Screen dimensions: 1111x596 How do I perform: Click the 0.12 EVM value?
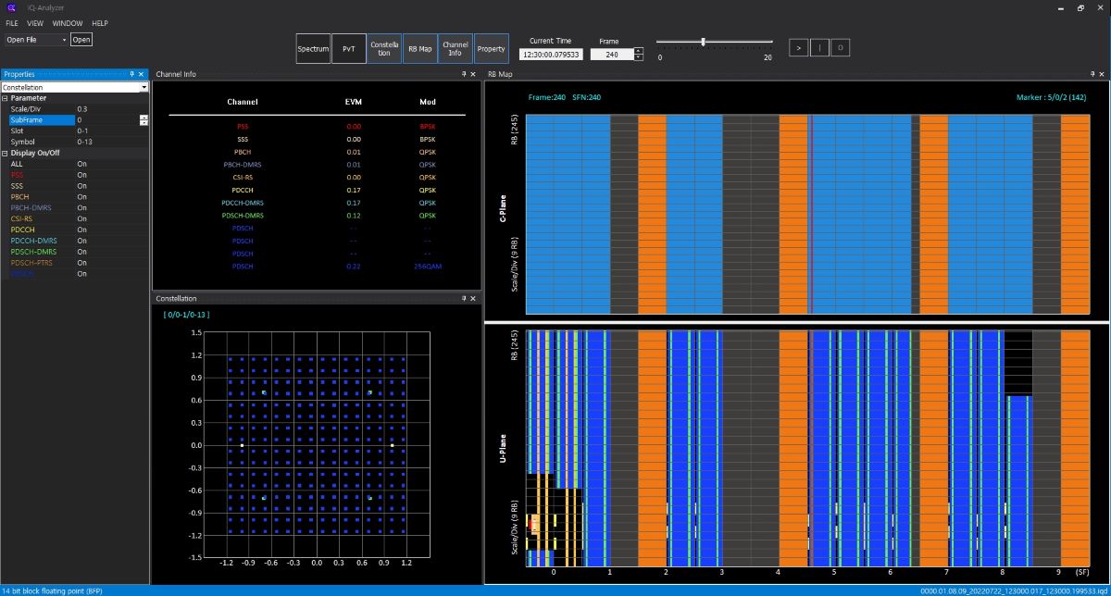pos(354,216)
